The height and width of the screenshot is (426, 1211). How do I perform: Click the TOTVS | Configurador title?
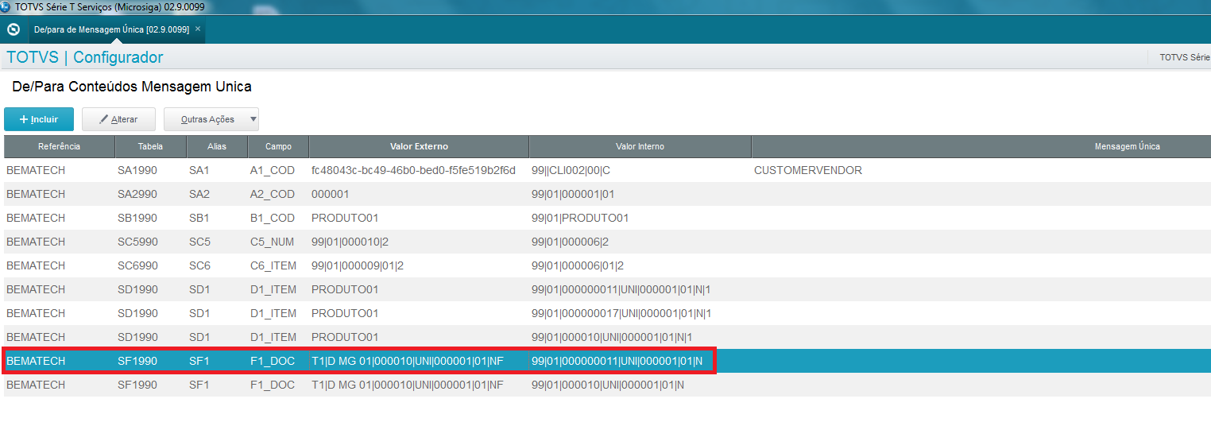click(x=85, y=57)
